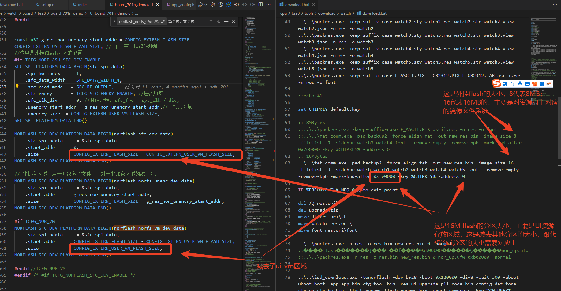Open the app_config.h tab

pyautogui.click(x=180, y=5)
